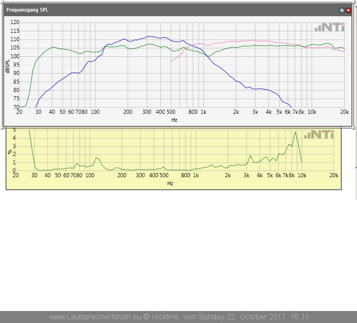Click the restore icon in Frequenzgang SPL title bar
Image resolution: width=357 pixels, height=323 pixels.
(x=342, y=10)
